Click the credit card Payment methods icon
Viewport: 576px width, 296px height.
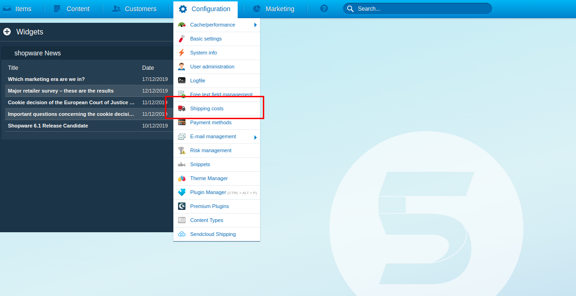pos(182,122)
